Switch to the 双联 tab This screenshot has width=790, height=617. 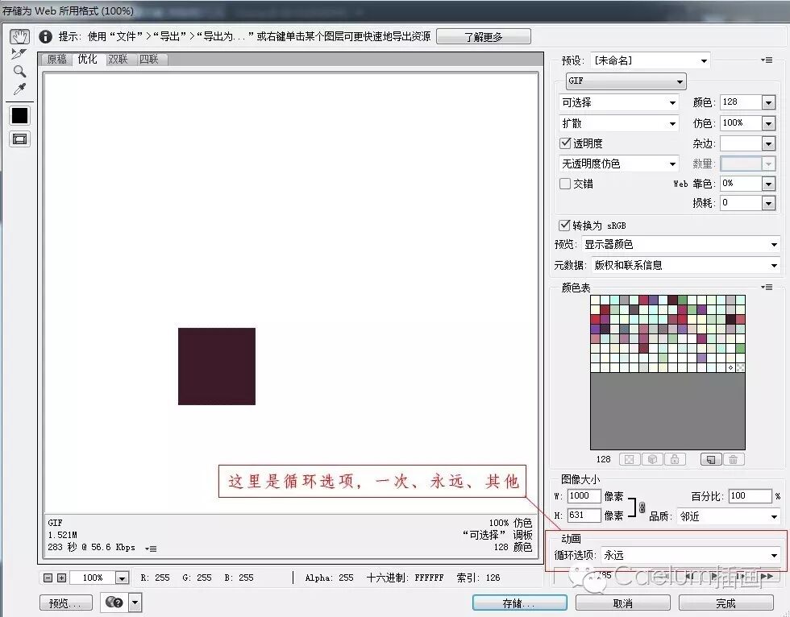118,59
